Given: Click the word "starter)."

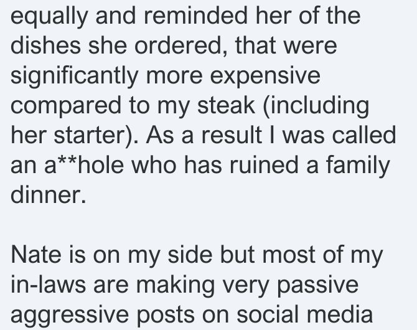Looking at the screenshot, I should (x=96, y=135).
